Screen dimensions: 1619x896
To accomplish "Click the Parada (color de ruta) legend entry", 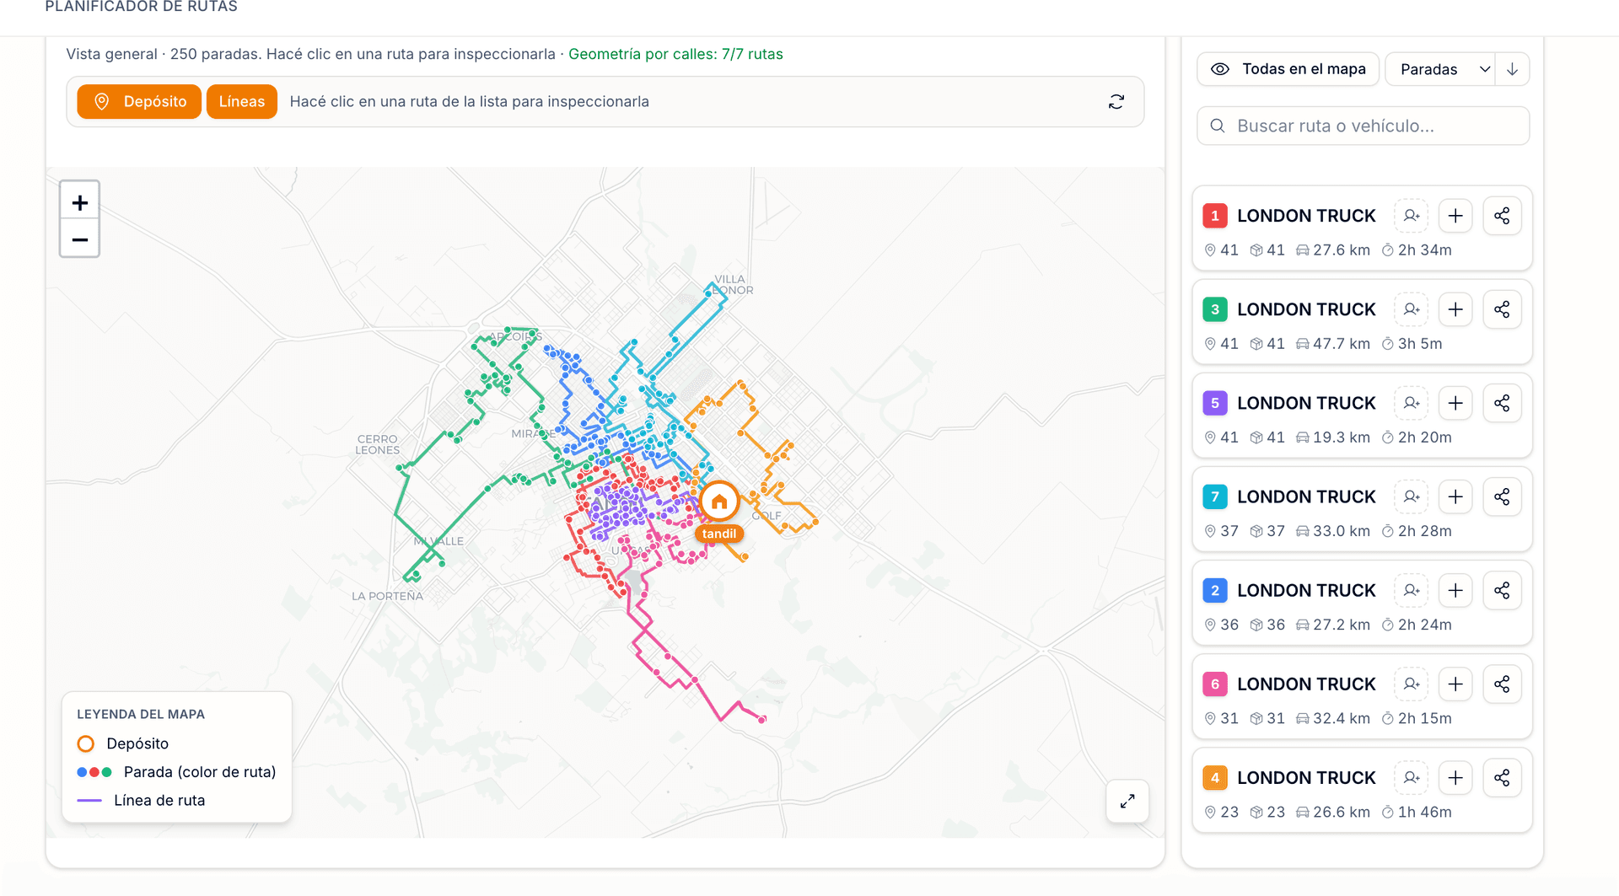I will (176, 772).
